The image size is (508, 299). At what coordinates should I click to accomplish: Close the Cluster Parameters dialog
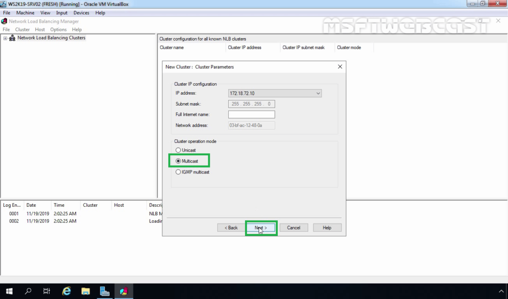(340, 66)
